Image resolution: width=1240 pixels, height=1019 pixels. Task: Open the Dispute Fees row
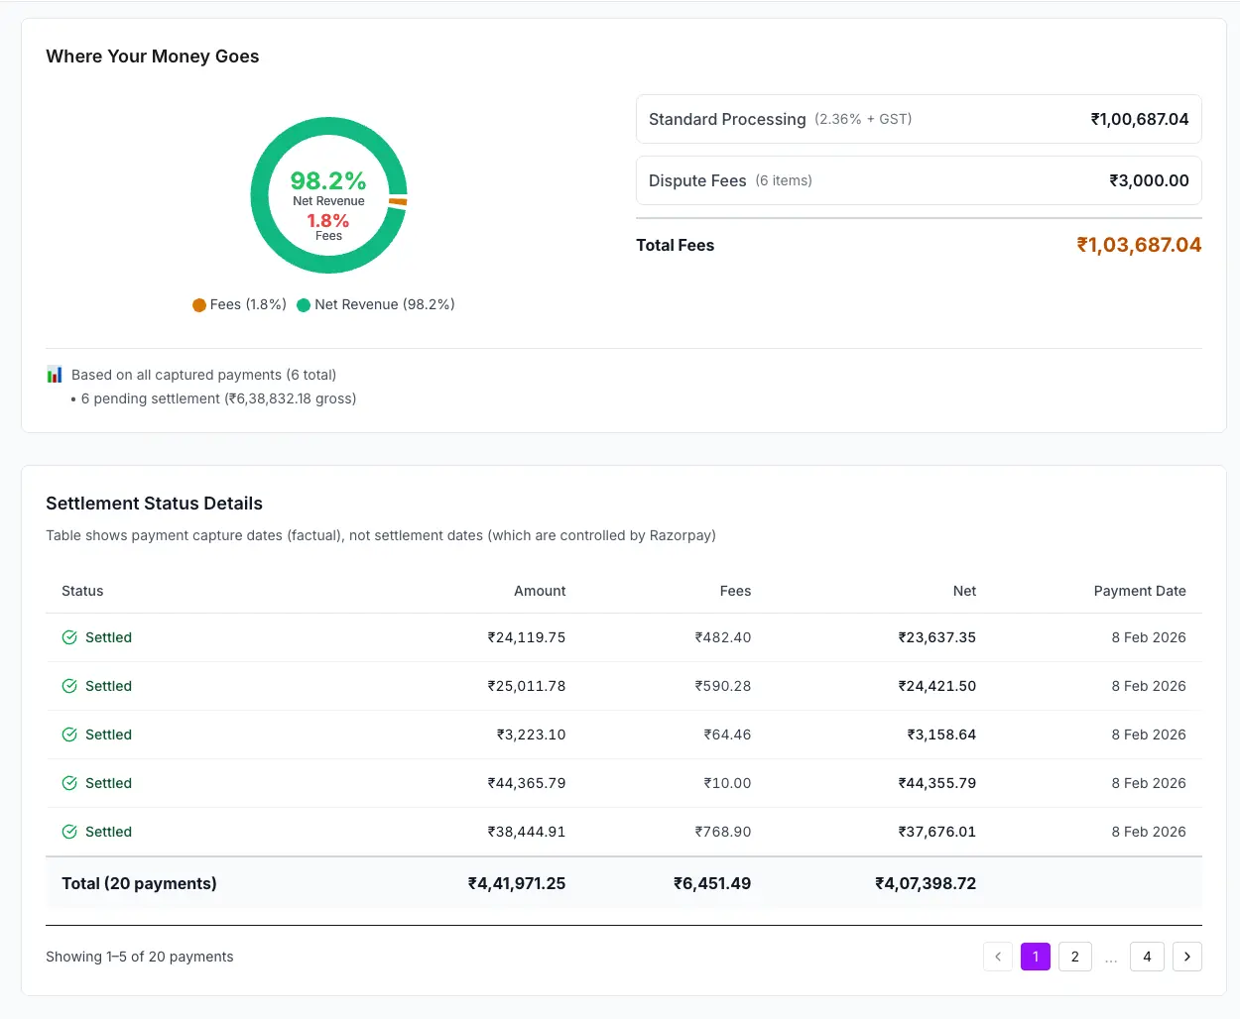click(x=919, y=180)
